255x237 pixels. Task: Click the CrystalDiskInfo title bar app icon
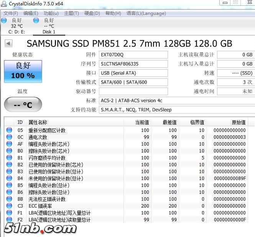tap(4, 3)
